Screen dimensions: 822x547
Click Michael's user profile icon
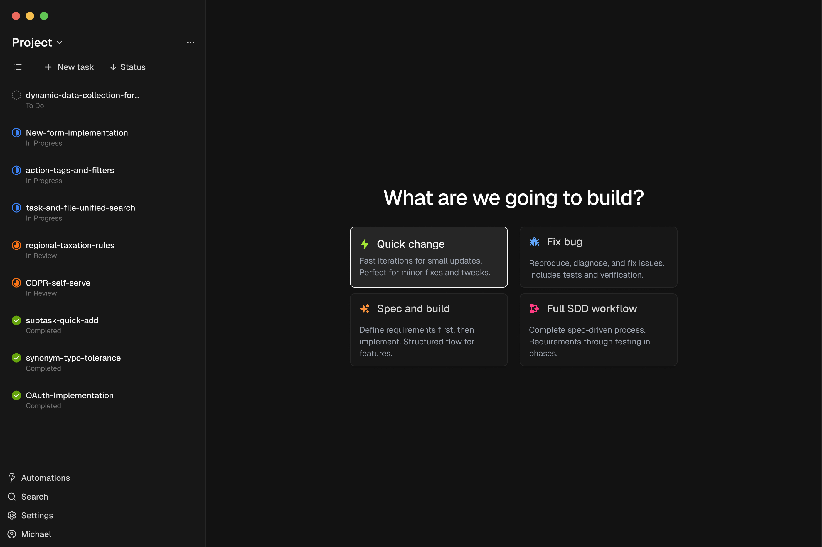point(12,534)
